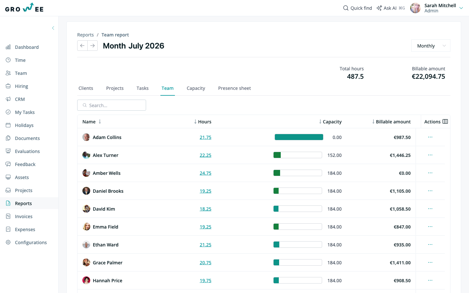
Task: Click the Team people icon in sidebar
Action: tap(8, 73)
